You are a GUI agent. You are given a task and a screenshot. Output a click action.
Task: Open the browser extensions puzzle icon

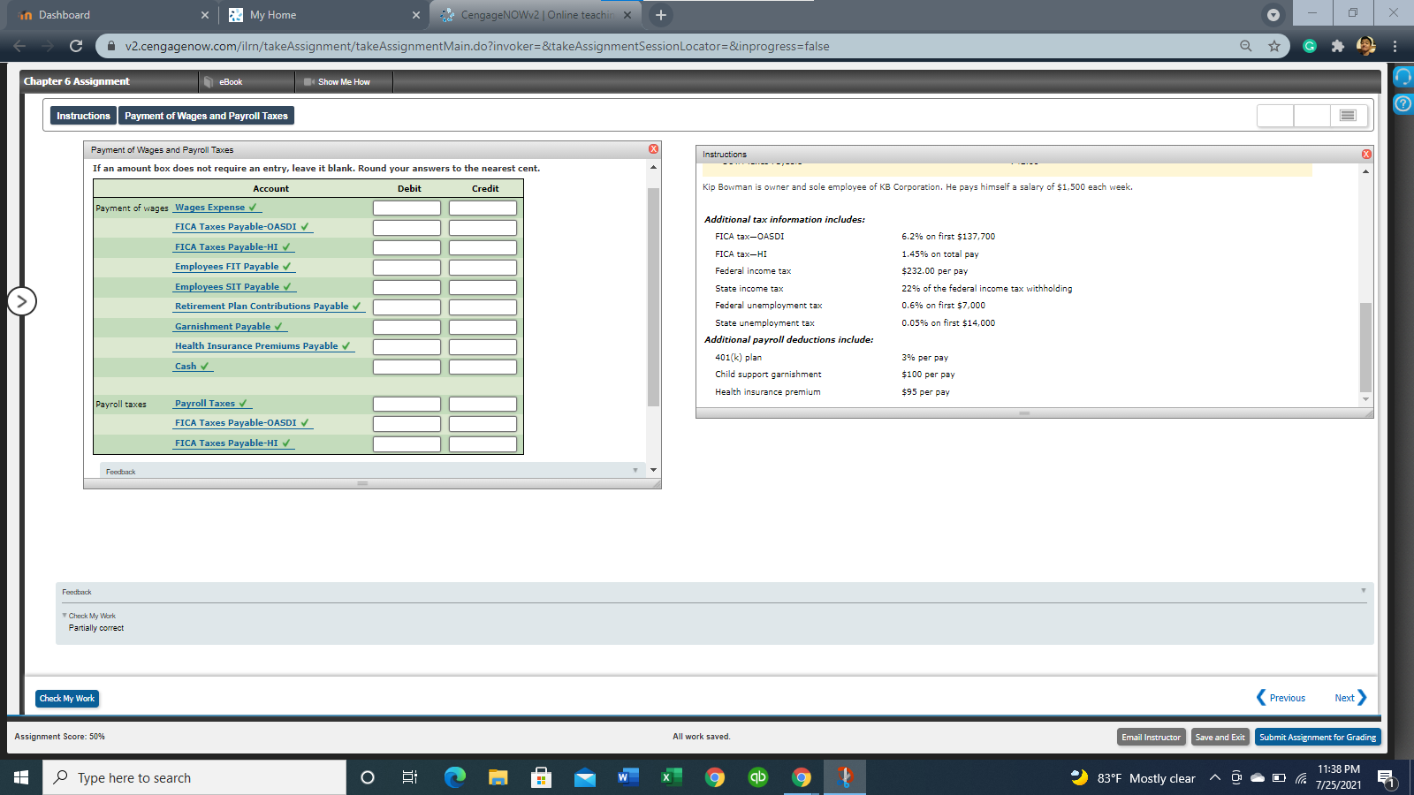point(1337,46)
